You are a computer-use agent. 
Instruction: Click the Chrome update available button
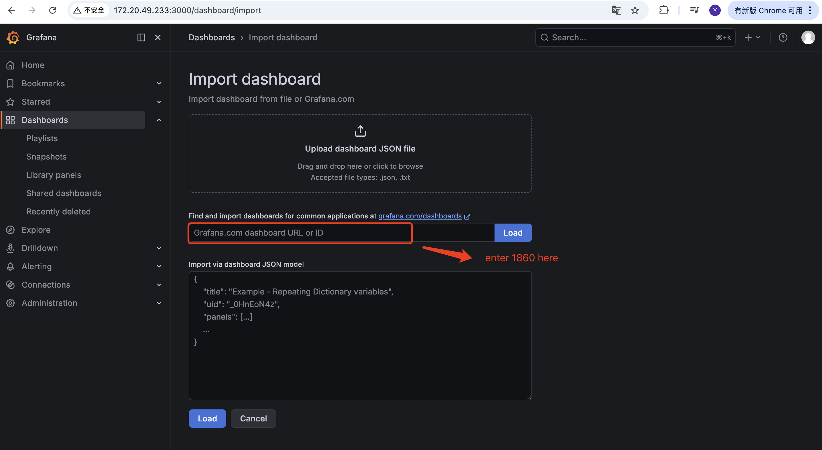pyautogui.click(x=773, y=10)
